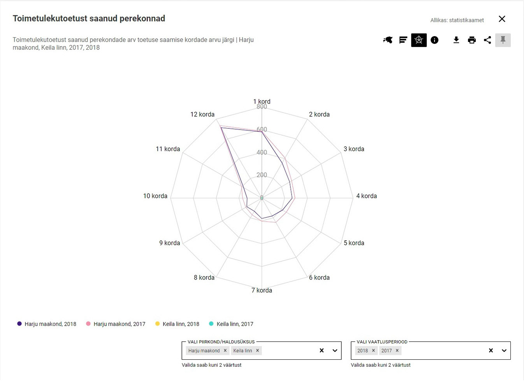This screenshot has height=383, width=524.
Task: Open the share icon
Action: [x=487, y=40]
